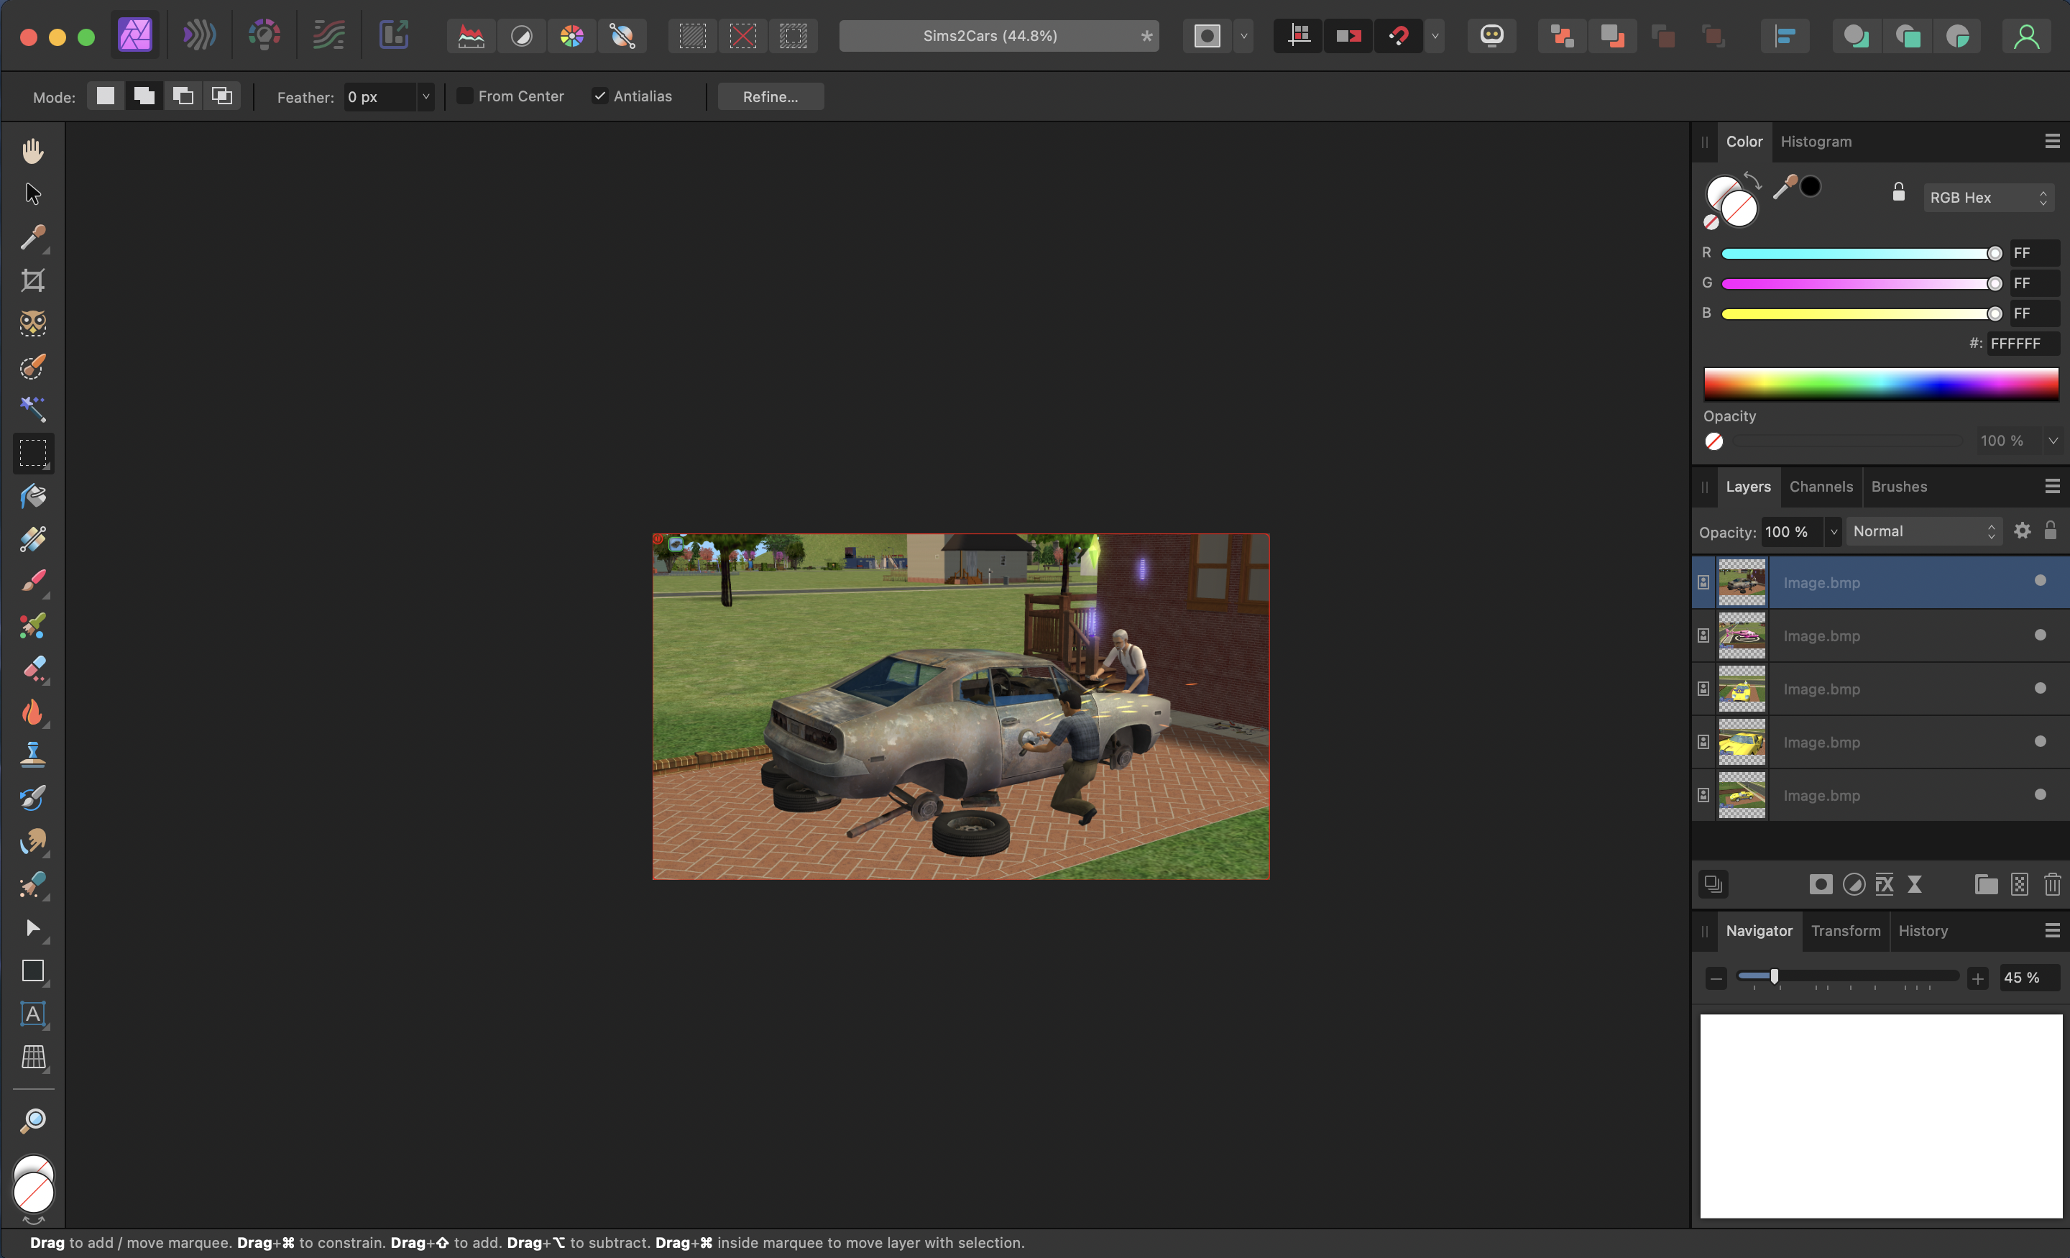Select the Clone stamp tool
This screenshot has width=2070, height=1258.
33,755
